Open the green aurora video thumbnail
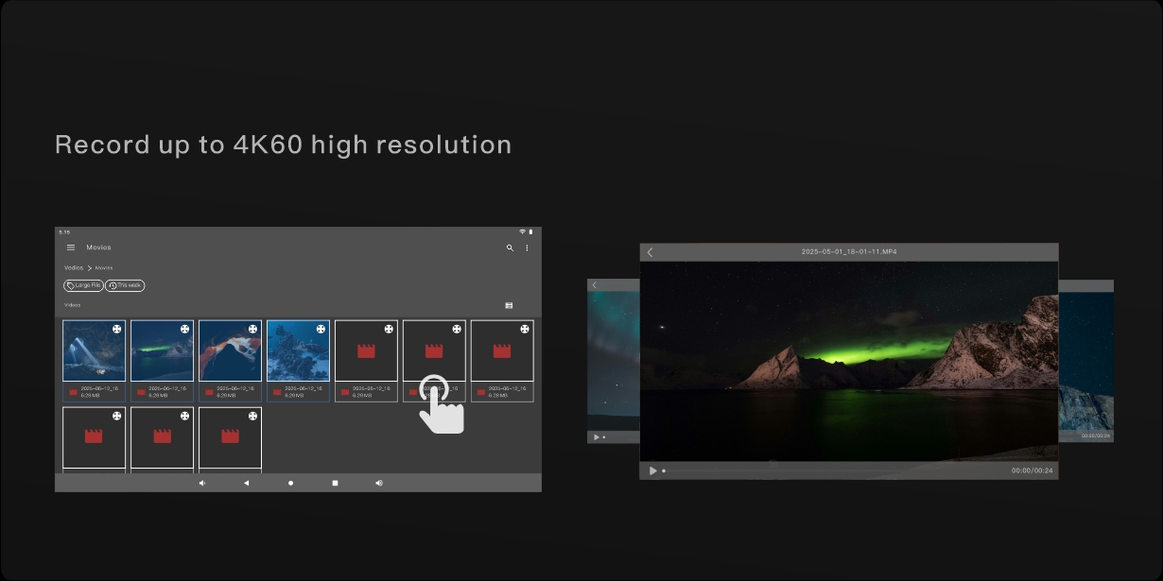 [162, 350]
